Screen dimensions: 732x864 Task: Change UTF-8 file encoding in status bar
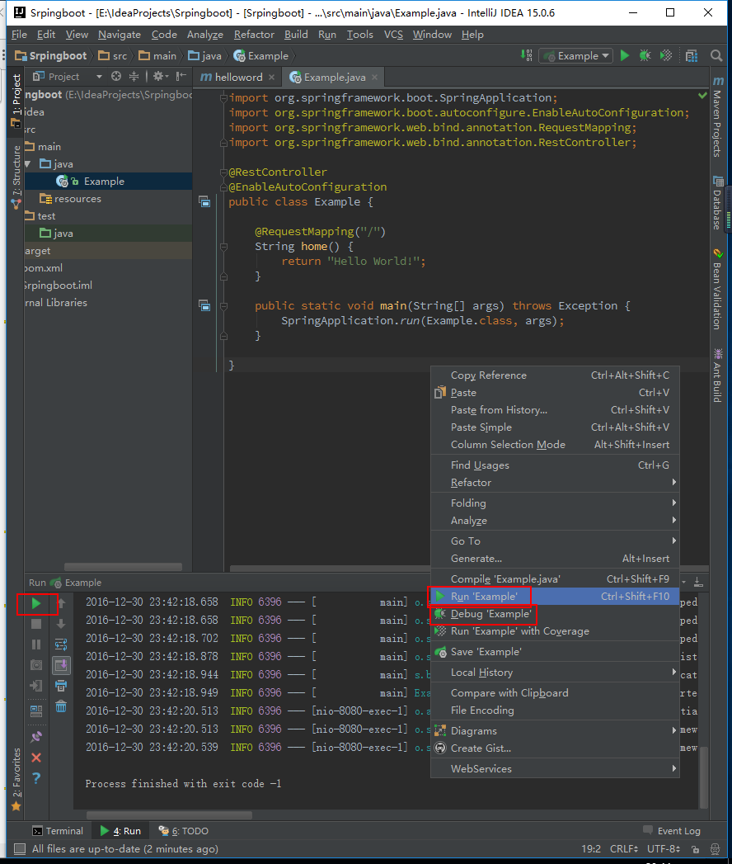tap(664, 849)
